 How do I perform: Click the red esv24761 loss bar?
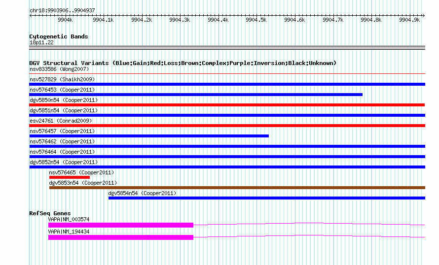pyautogui.click(x=227, y=126)
